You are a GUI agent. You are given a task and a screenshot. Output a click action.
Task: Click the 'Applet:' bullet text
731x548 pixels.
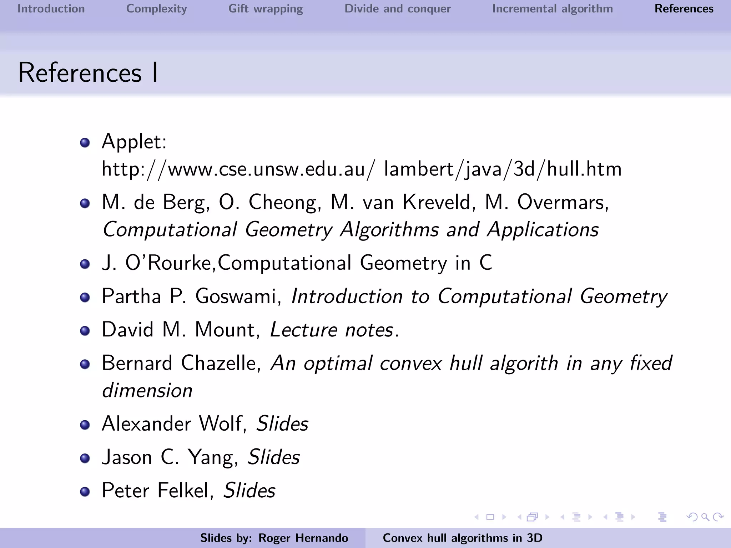(x=134, y=142)
